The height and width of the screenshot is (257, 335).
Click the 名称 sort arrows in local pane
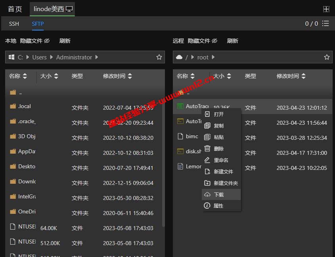click(24, 76)
